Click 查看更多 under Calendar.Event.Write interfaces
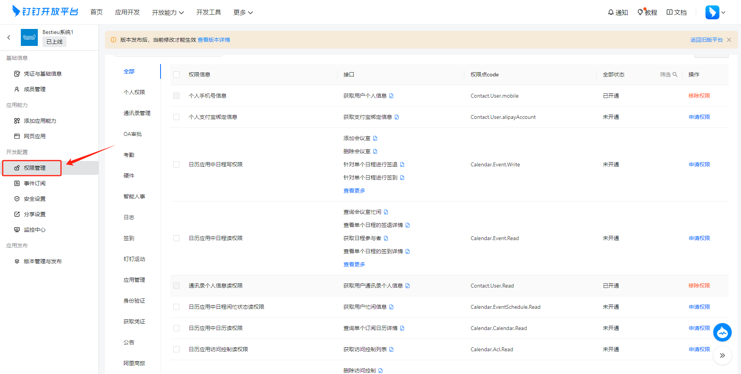The width and height of the screenshot is (741, 374). 354,191
